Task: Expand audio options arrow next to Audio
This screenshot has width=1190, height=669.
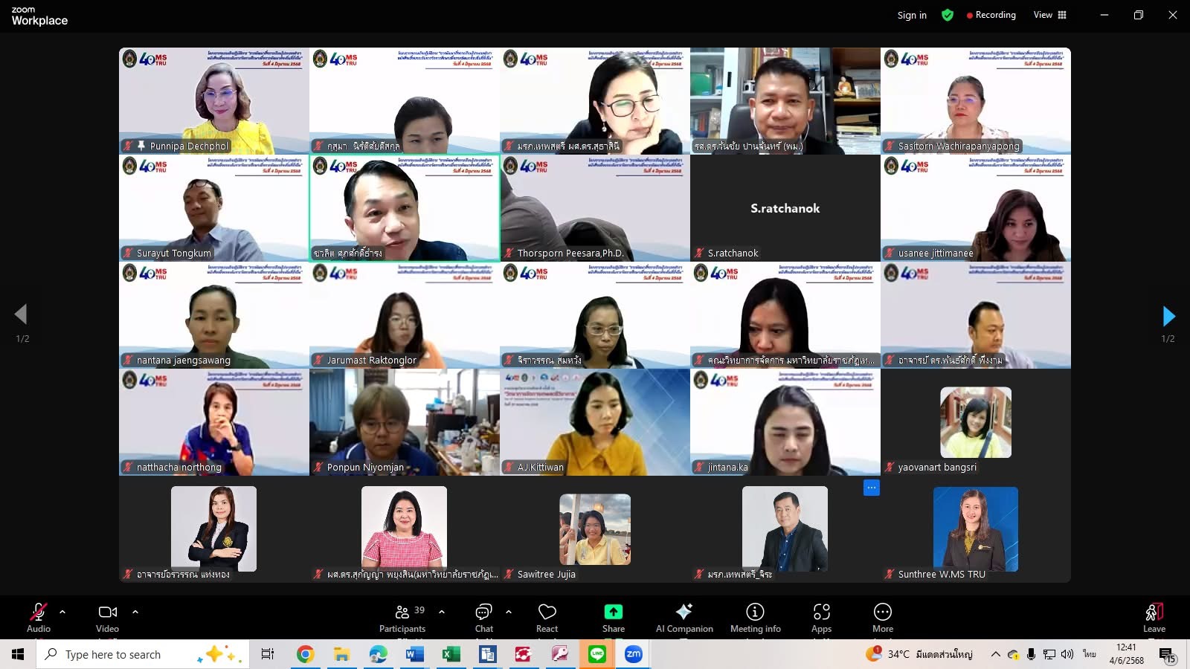Action: pos(62,612)
